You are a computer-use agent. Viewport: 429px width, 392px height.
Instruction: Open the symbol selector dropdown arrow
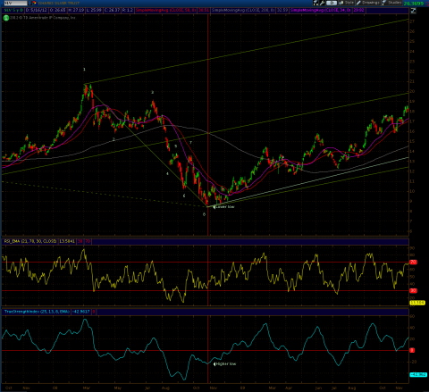(29, 3)
